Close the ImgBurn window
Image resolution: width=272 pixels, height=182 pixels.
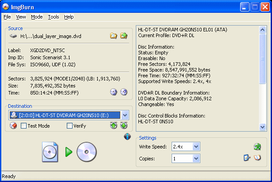(265, 7)
